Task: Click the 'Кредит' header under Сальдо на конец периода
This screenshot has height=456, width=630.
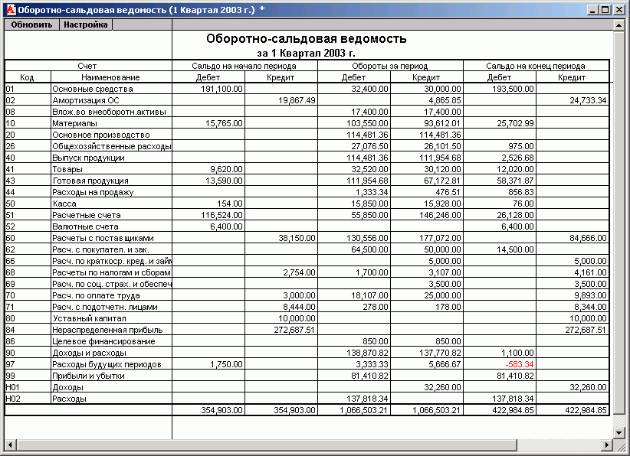Action: (x=572, y=77)
